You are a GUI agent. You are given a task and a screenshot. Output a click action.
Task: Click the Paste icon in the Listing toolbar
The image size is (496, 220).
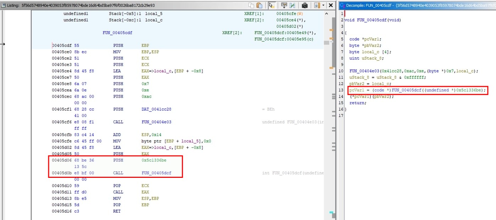[259, 5]
